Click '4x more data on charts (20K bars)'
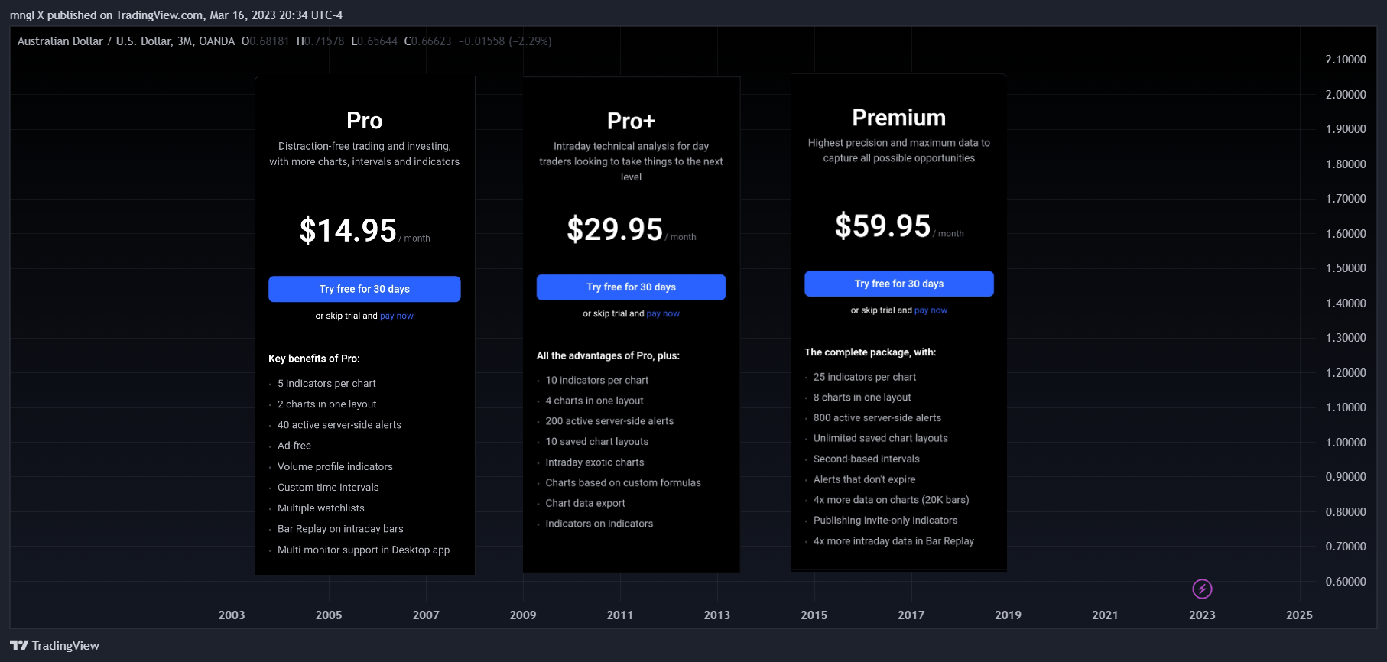The width and height of the screenshot is (1387, 662). click(x=892, y=500)
